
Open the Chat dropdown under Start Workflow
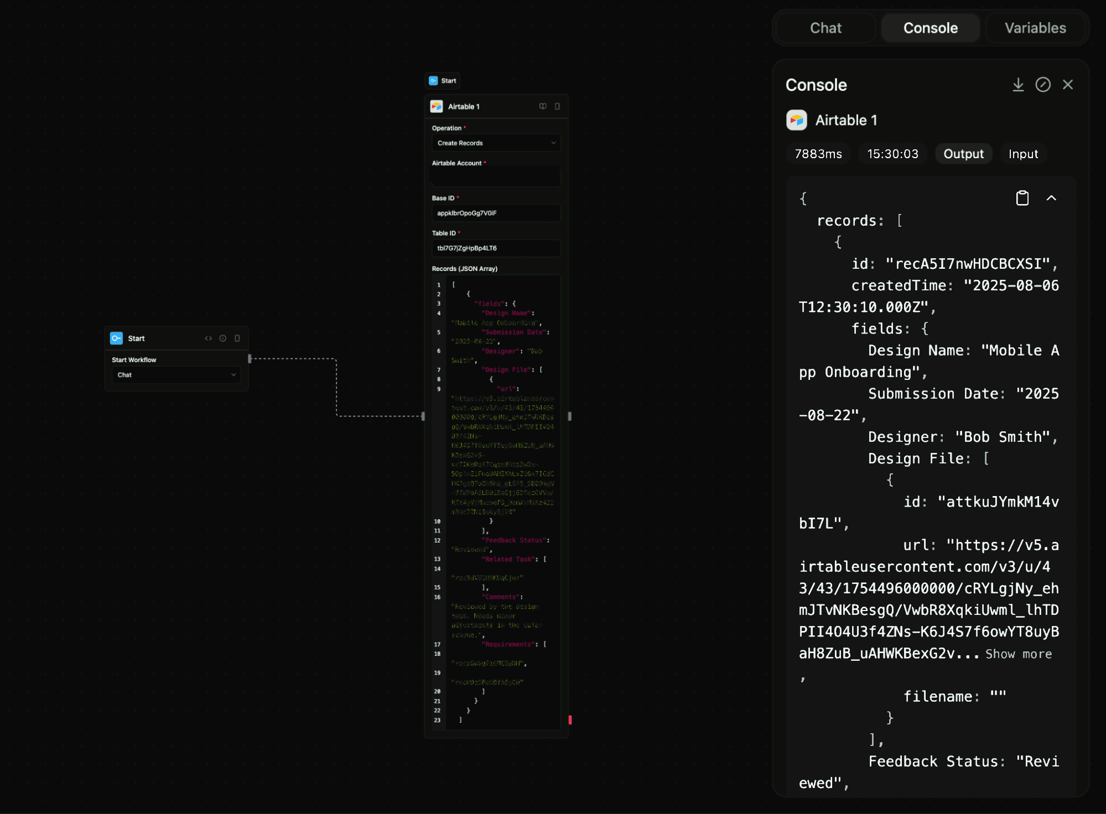[x=176, y=375]
